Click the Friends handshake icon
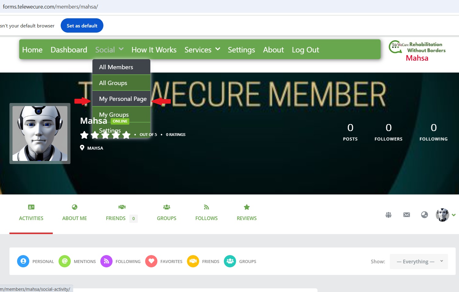Image resolution: width=459 pixels, height=292 pixels. (122, 207)
